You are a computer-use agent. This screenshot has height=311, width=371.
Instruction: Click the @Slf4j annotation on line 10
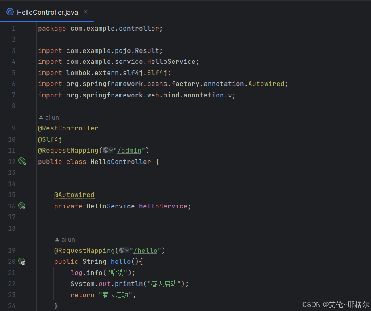point(50,139)
